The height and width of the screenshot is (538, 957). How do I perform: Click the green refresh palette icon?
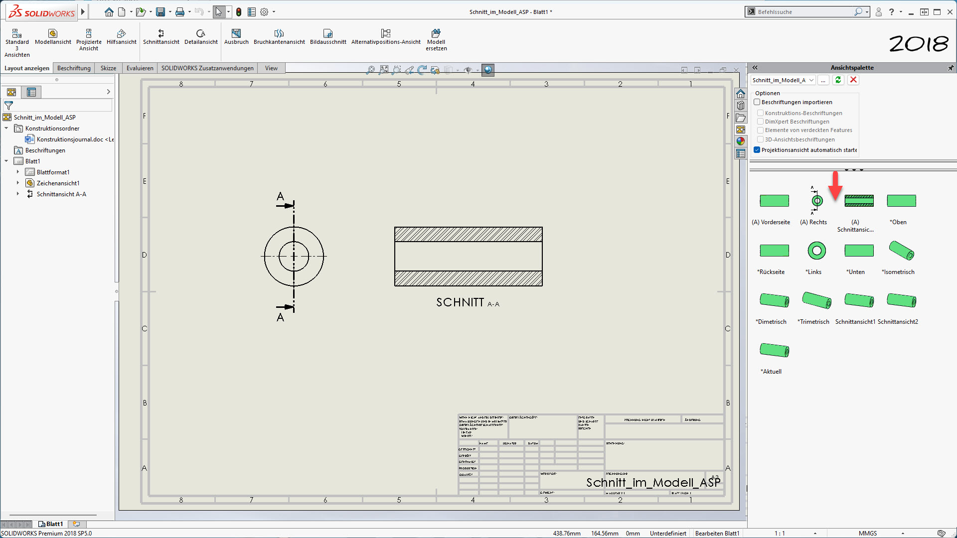(838, 80)
